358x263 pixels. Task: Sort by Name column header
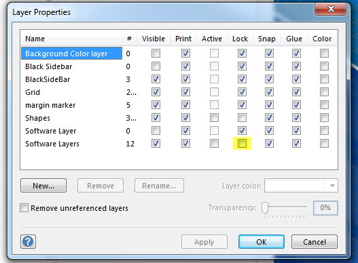tap(71, 39)
